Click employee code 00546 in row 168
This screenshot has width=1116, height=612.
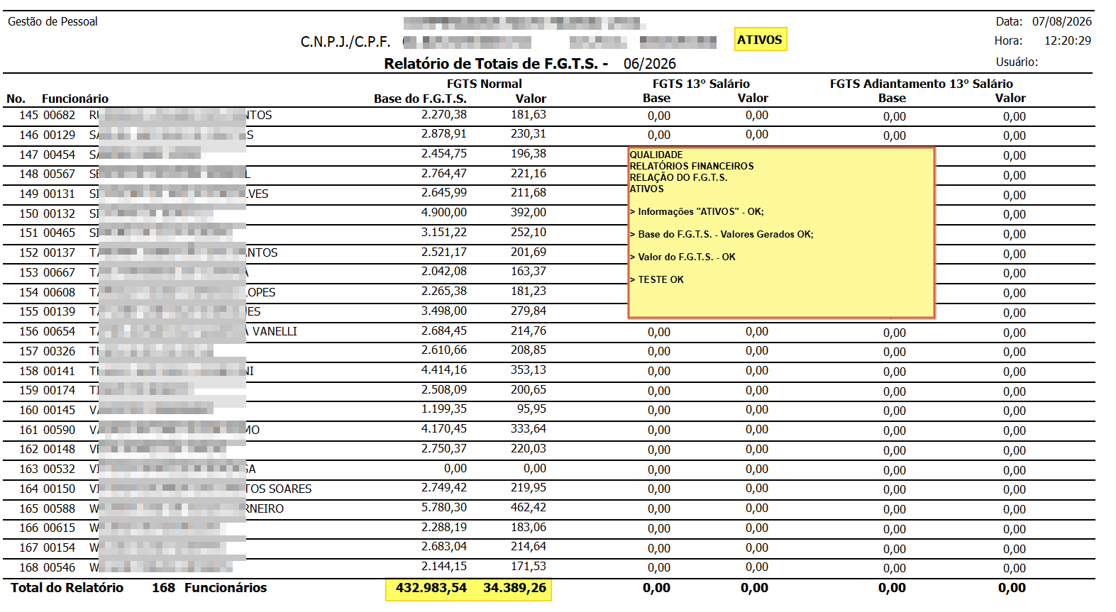tap(59, 567)
